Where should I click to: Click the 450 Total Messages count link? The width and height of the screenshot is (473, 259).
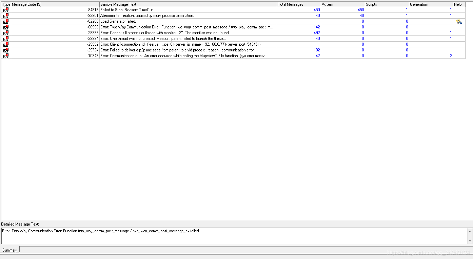(x=317, y=10)
